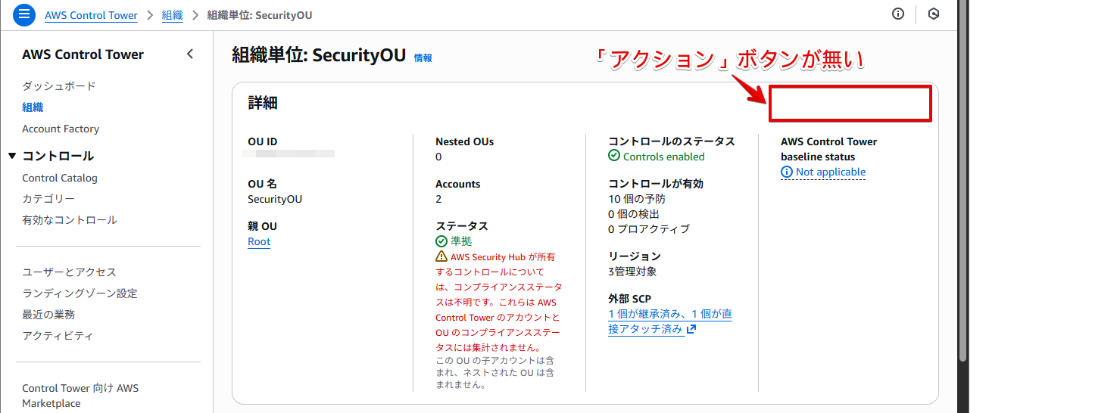Open ダッシュボード in sidebar
The height and width of the screenshot is (413, 1120).
coord(59,86)
